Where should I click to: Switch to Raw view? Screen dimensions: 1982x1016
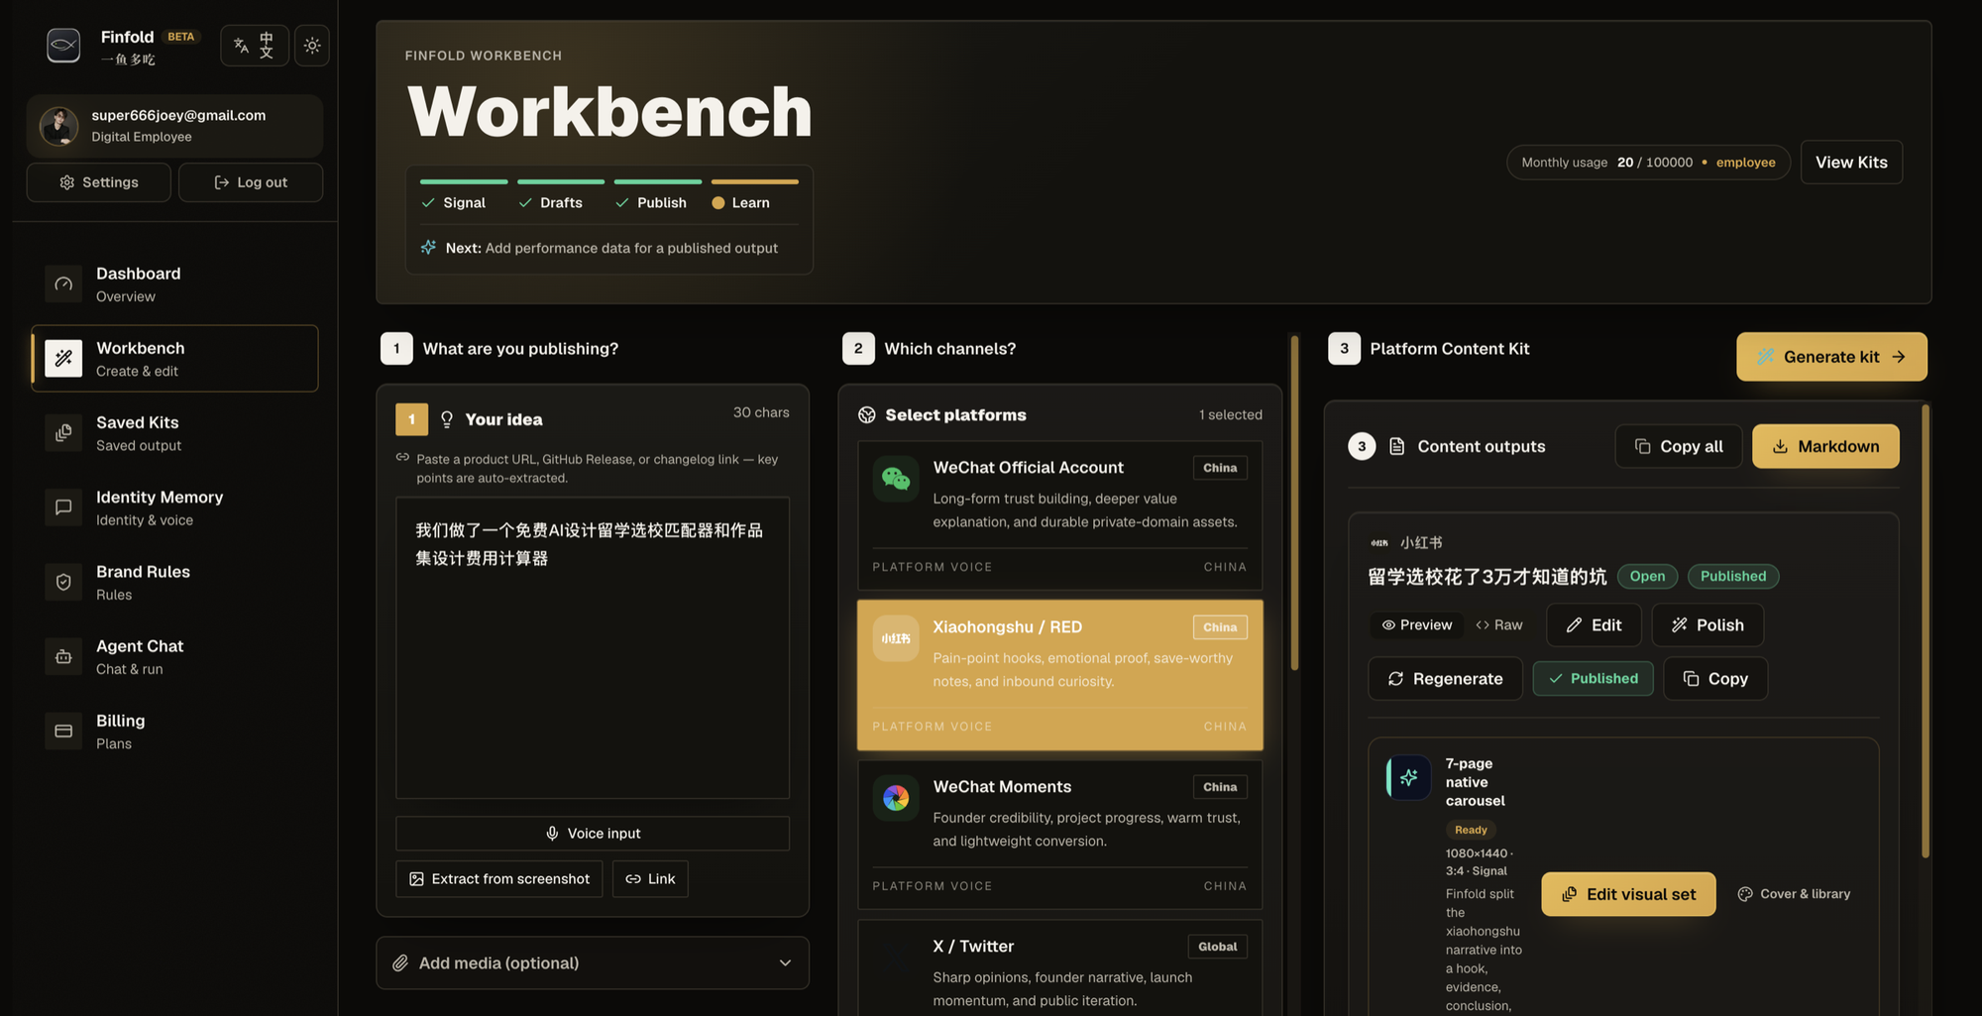pyautogui.click(x=1499, y=624)
